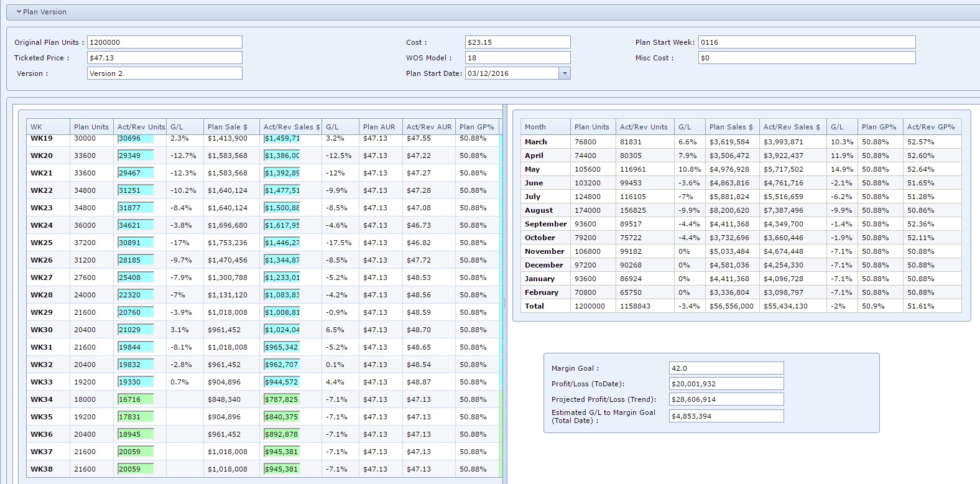980x484 pixels.
Task: Select the Misc Cost input
Action: [x=807, y=58]
